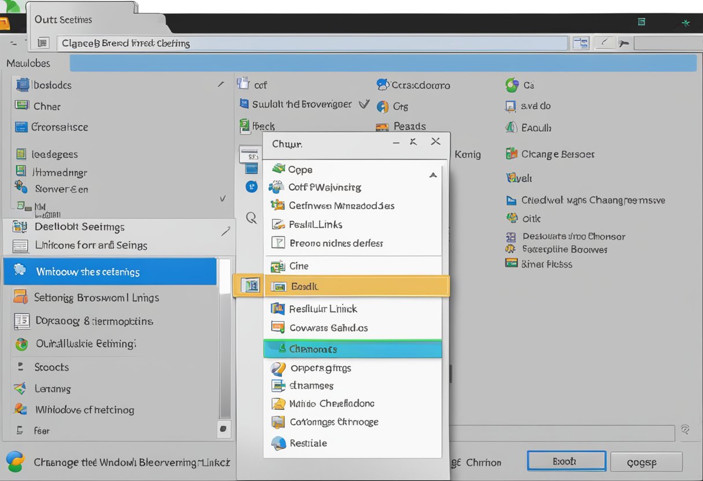Image resolution: width=703 pixels, height=481 pixels.
Task: Toggle the checkmark next to "Sulult he Brovengoer"
Action: (x=364, y=105)
